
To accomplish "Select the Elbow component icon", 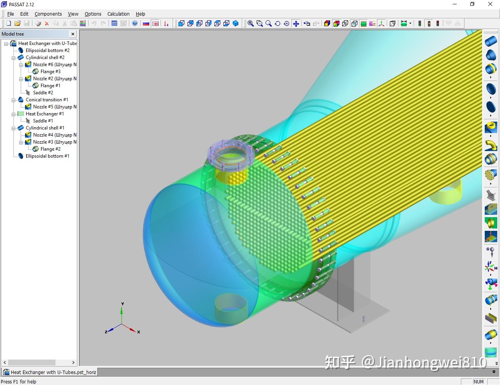I will click(x=491, y=145).
